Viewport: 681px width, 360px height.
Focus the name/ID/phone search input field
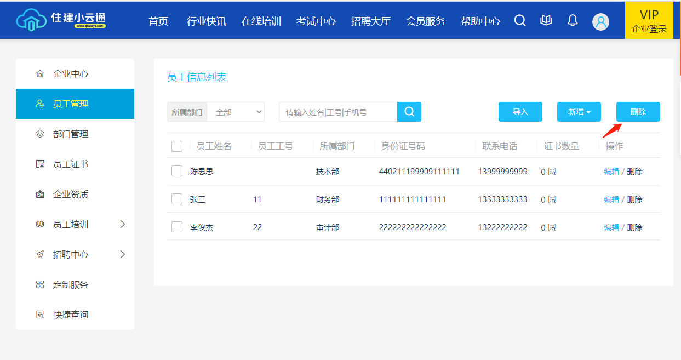point(337,112)
